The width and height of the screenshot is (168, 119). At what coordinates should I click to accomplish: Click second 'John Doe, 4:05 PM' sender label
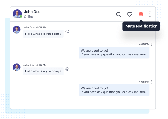click(x=35, y=65)
